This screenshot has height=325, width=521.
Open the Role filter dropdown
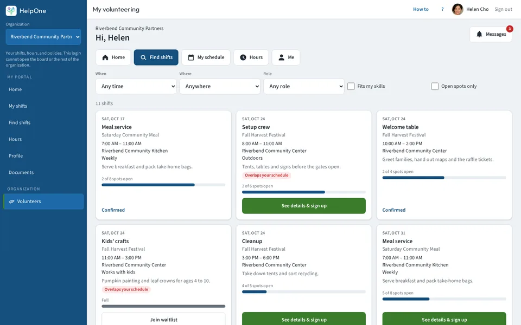304,86
